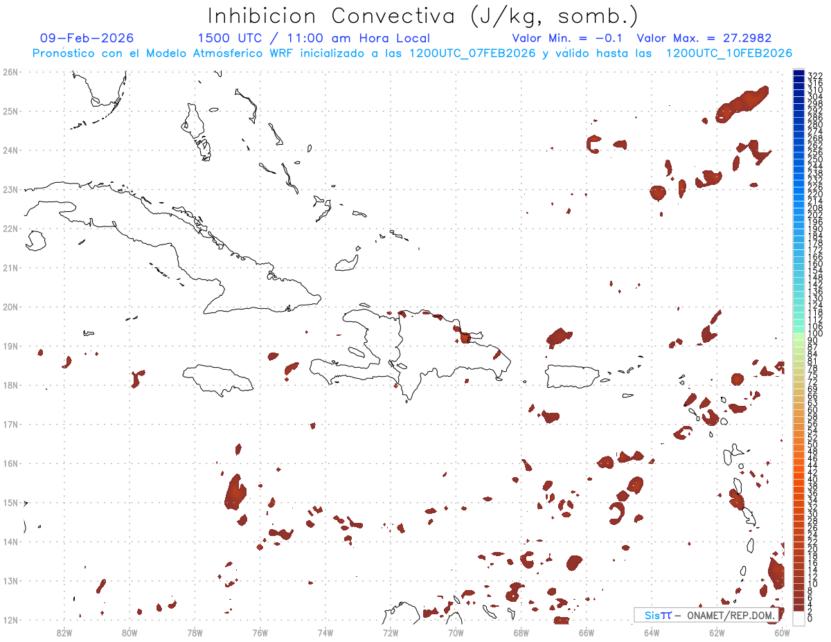Click the 15N latitude label
831x642 pixels.
(x=10, y=502)
